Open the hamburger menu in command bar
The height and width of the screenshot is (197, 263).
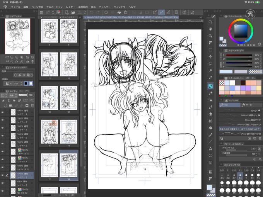point(41,12)
